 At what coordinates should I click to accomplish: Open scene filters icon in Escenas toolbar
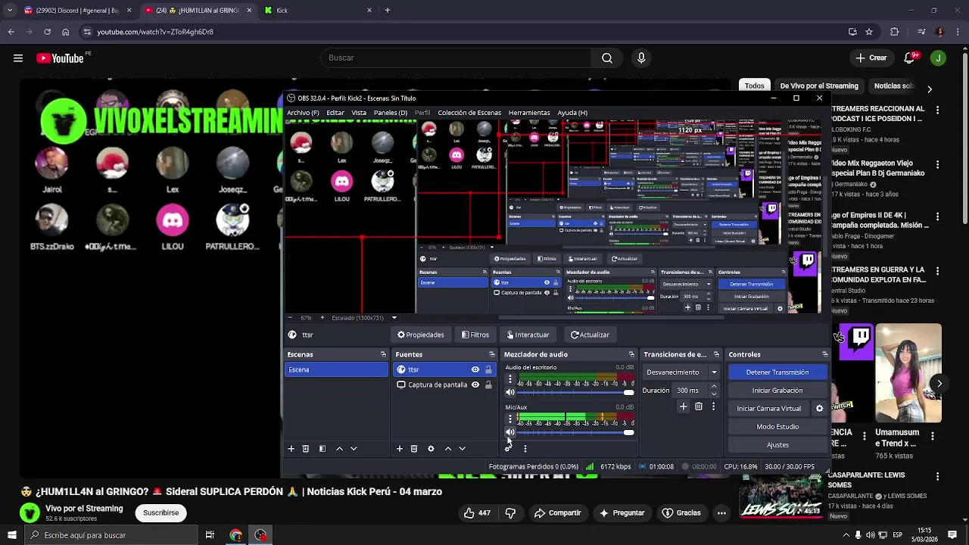coord(322,449)
